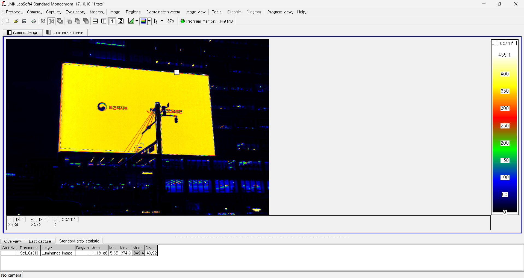Open the color palette dropdown arrow
The width and height of the screenshot is (524, 278).
pyautogui.click(x=149, y=21)
